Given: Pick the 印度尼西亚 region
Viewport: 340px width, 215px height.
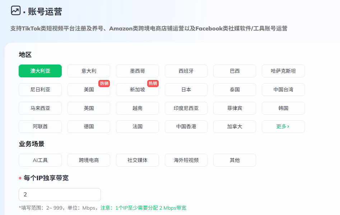Looking at the screenshot, I should pos(186,108).
